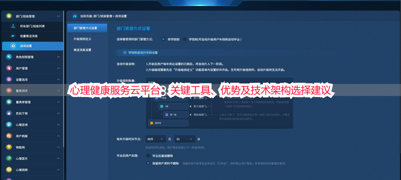
Task: Click the 选项设置 gear icon
Action: coord(13,46)
